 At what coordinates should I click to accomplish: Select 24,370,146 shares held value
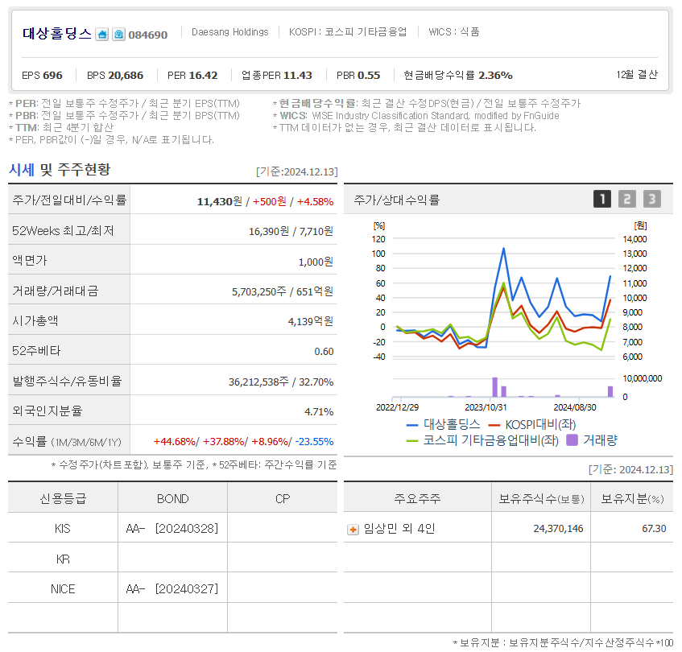(x=559, y=529)
